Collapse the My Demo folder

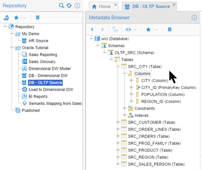[x=12, y=34]
